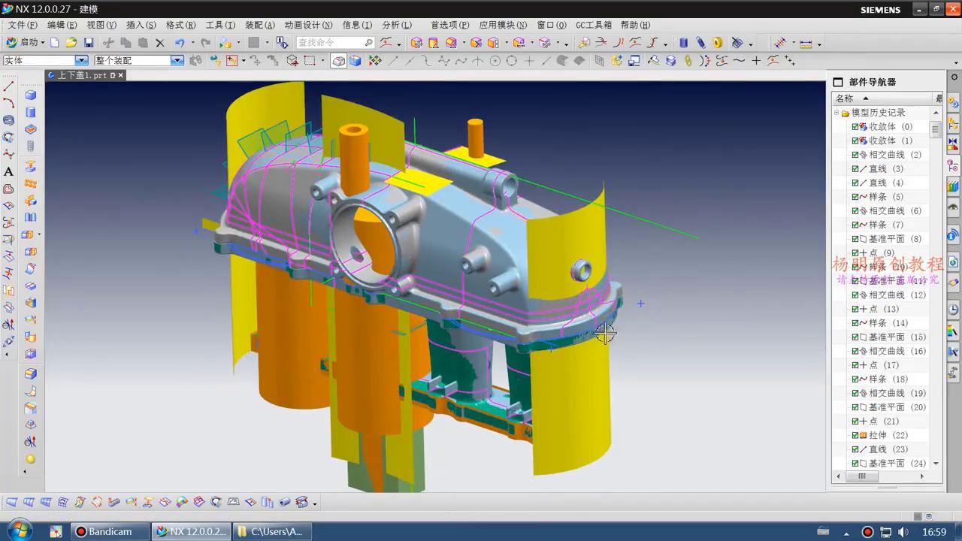Click the Cut scissors icon
Image resolution: width=962 pixels, height=541 pixels.
(x=108, y=43)
